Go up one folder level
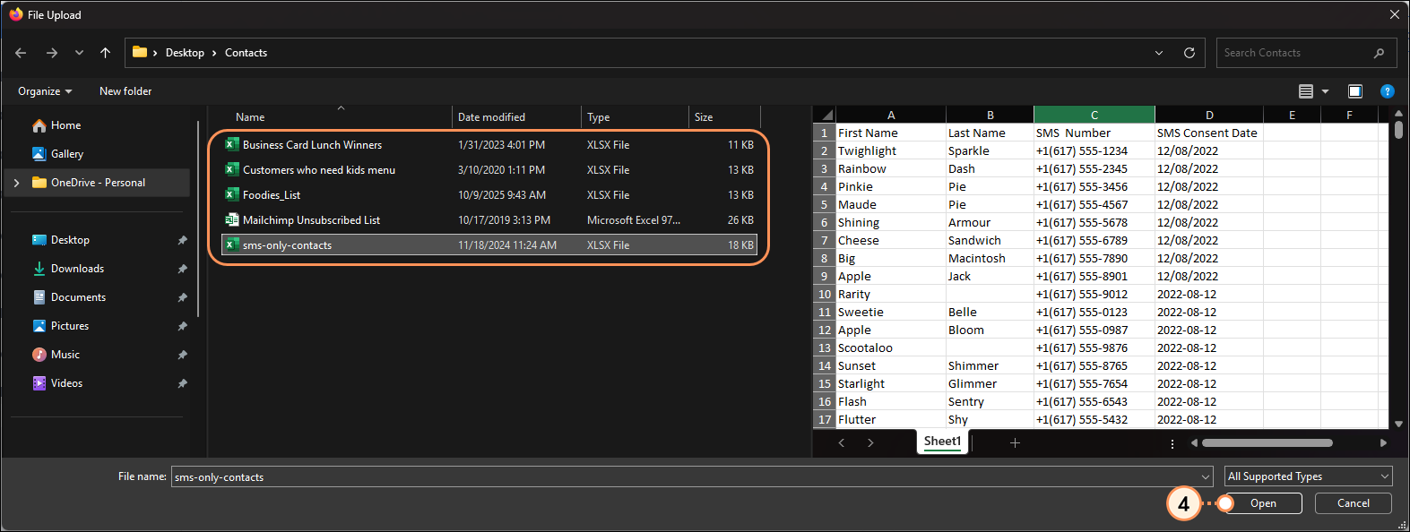 coord(106,53)
